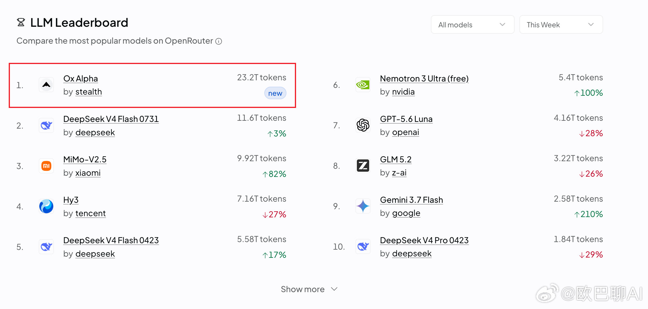Click the Google Gemini sparkle icon

pos(363,206)
